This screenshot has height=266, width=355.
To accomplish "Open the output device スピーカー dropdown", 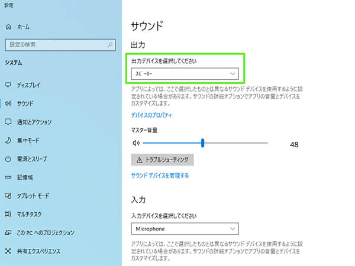I will pos(184,74).
